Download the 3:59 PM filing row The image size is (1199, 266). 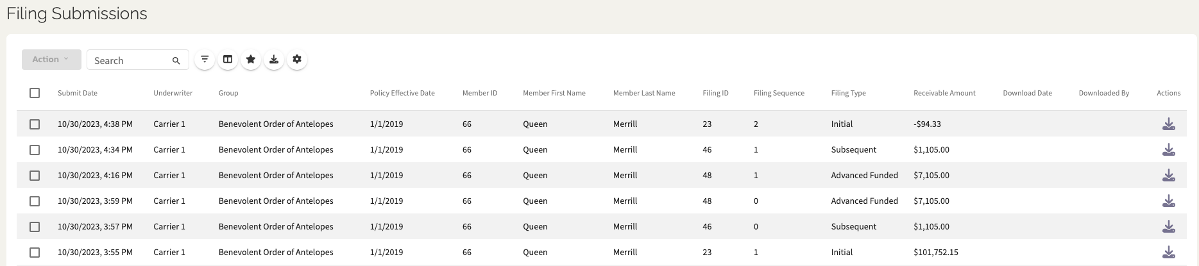1169,201
